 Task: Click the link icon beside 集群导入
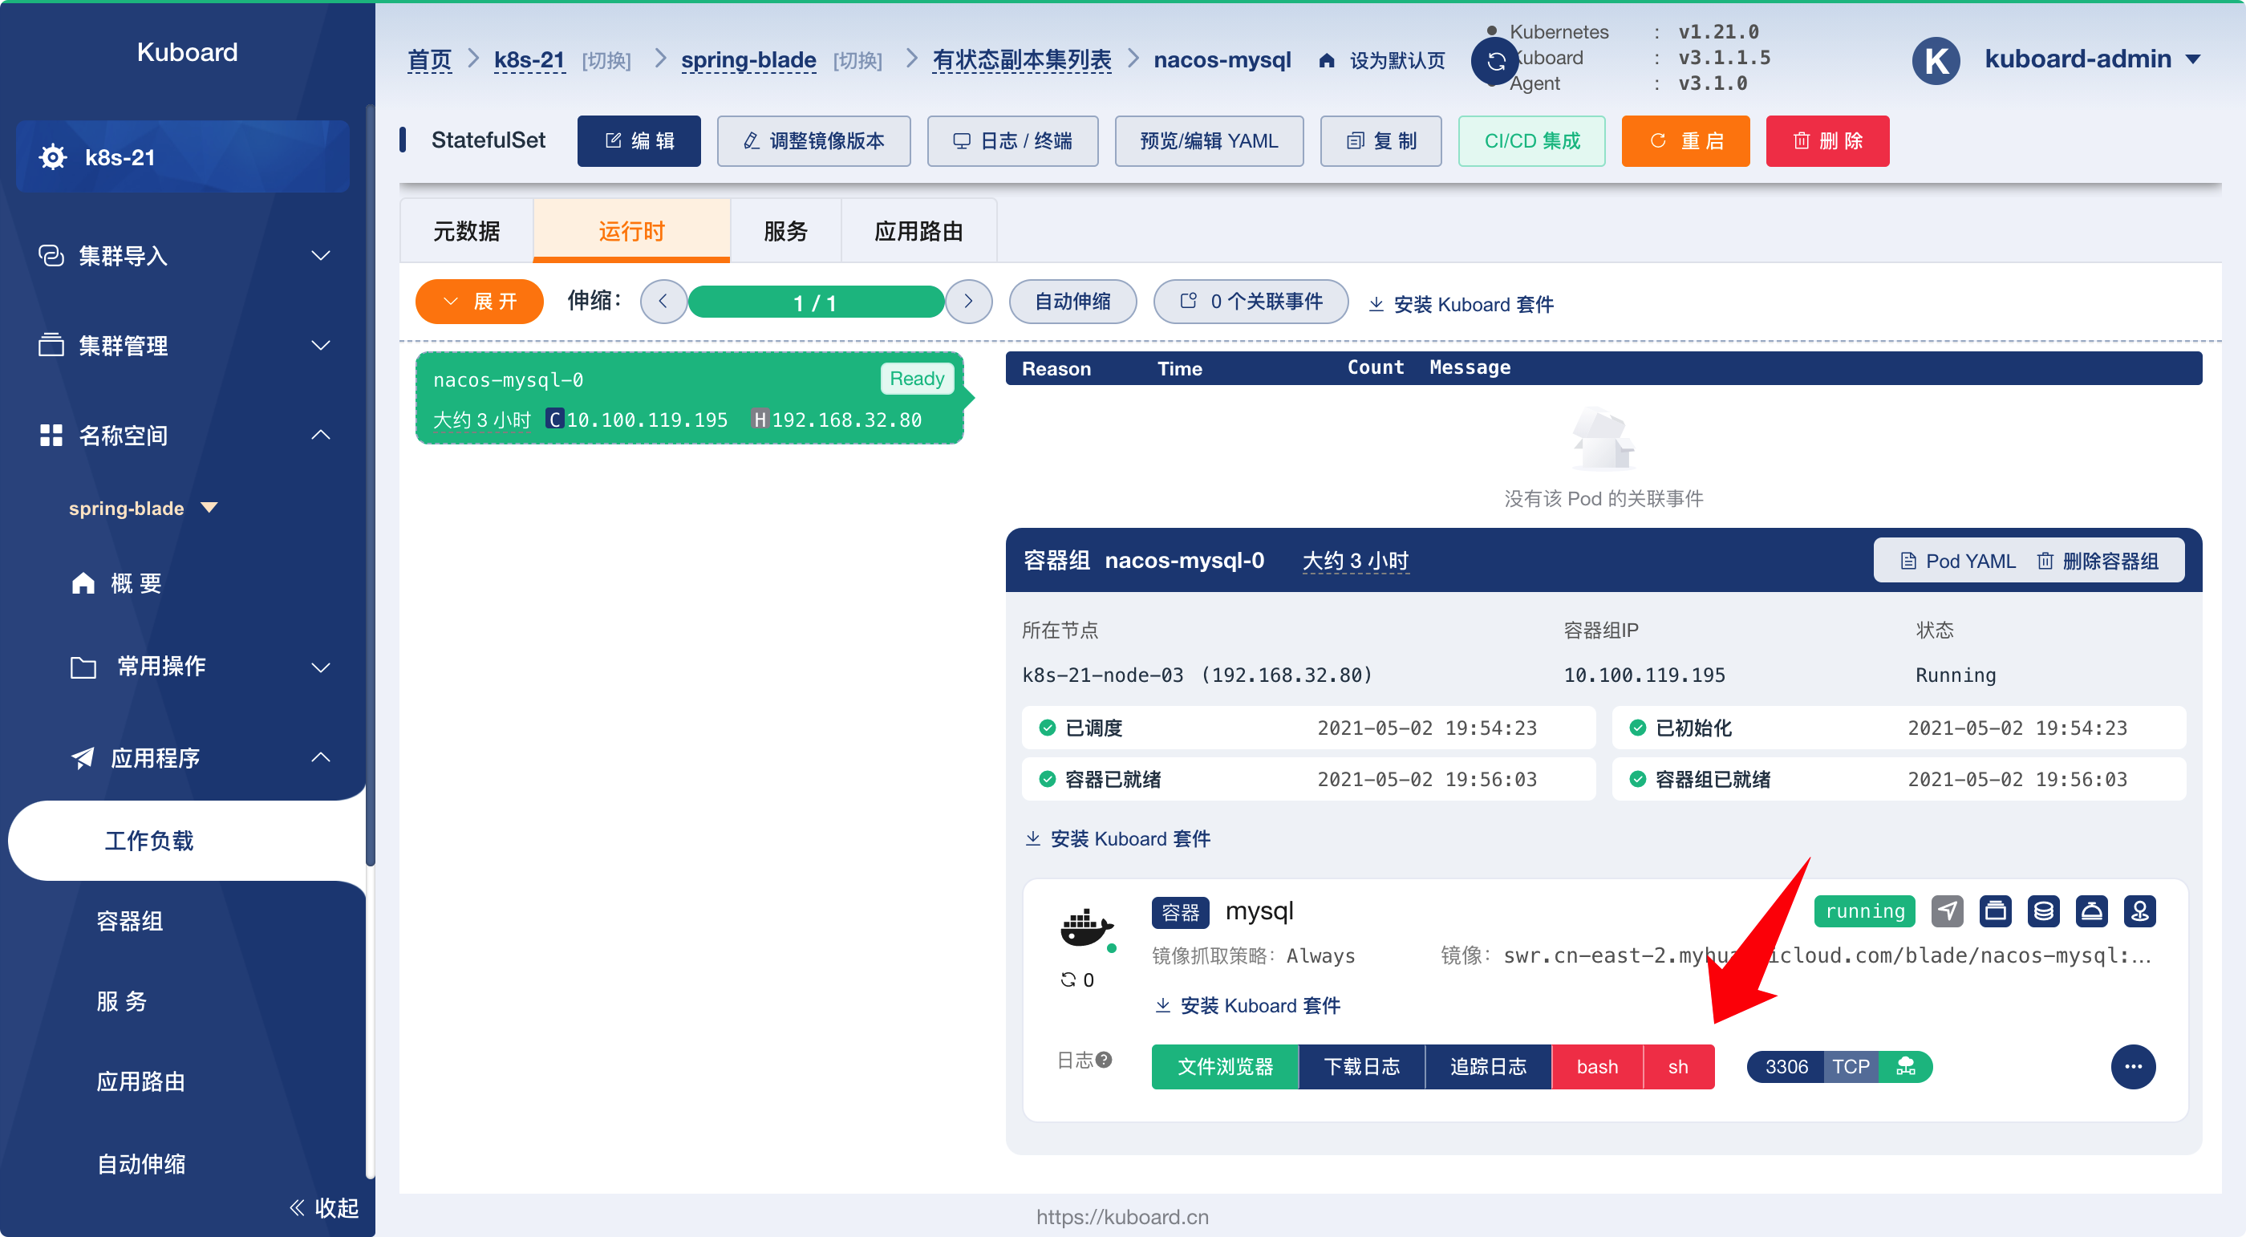(x=51, y=255)
